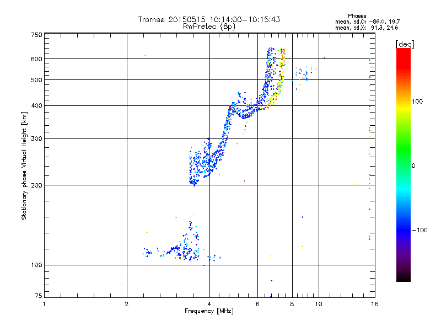Viewport: 441px width, 331px height.
Task: Click the 750 tick label on height axis
Action: [x=36, y=35]
